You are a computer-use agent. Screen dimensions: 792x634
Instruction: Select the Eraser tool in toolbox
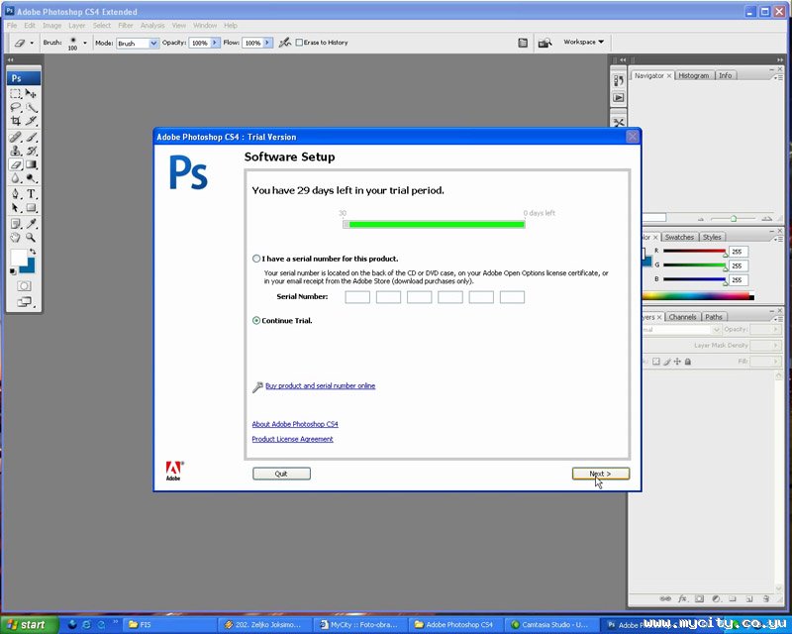pos(16,164)
